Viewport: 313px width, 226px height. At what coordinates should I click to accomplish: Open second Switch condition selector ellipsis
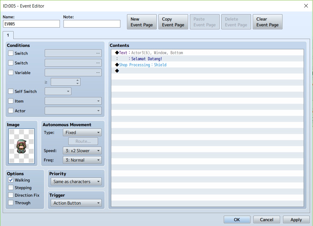tap(98, 63)
